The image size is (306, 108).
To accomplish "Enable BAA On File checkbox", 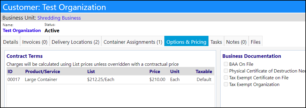I will [x=226, y=64].
